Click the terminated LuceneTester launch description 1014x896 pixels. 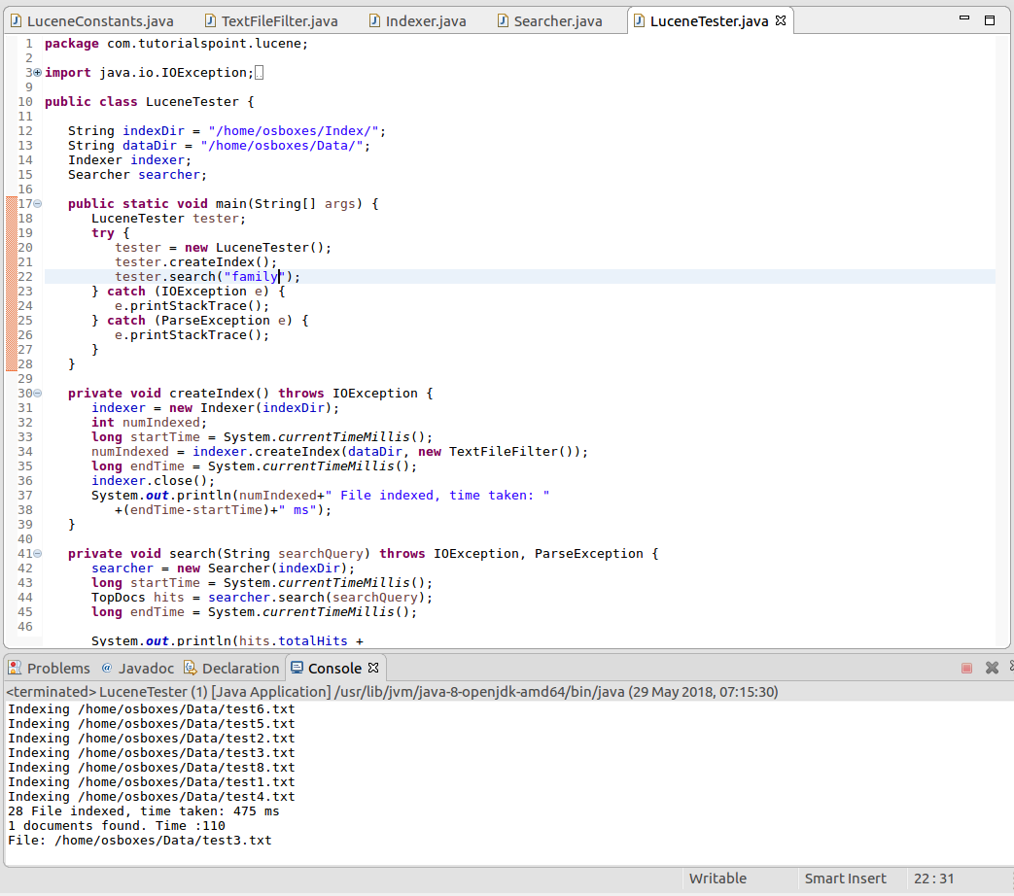(392, 692)
